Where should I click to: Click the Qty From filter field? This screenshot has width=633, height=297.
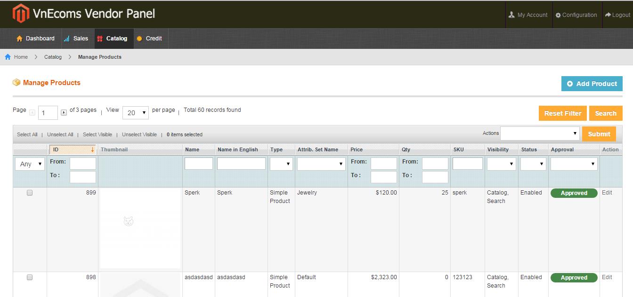point(435,164)
